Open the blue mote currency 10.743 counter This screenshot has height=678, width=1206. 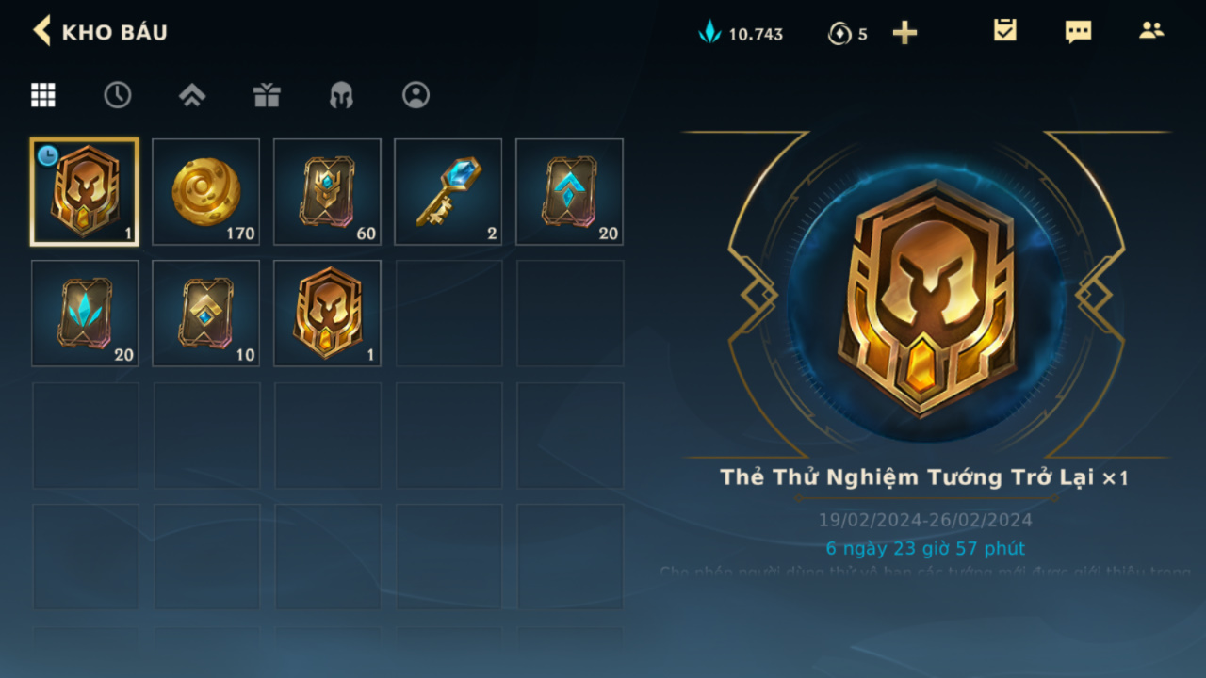point(741,33)
